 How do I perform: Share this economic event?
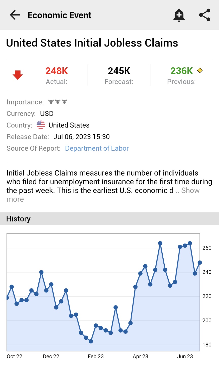(x=205, y=15)
